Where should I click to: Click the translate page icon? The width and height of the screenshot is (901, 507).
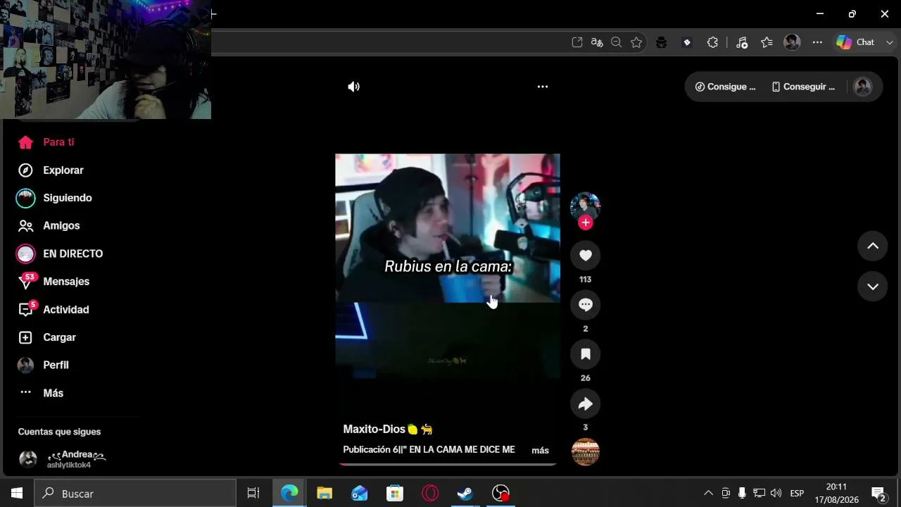coord(597,42)
